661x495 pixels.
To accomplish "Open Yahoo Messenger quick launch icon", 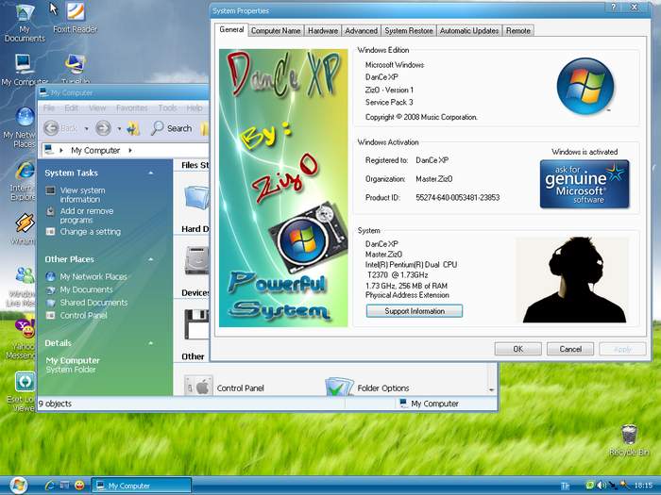I will click(x=78, y=486).
